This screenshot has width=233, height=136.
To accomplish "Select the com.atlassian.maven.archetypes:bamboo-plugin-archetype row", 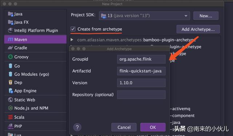I will click(145, 40).
